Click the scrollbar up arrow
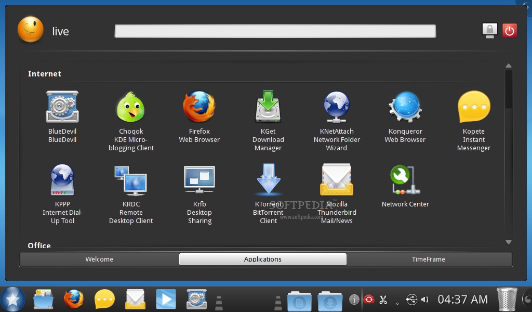Image resolution: width=532 pixels, height=312 pixels. point(508,66)
